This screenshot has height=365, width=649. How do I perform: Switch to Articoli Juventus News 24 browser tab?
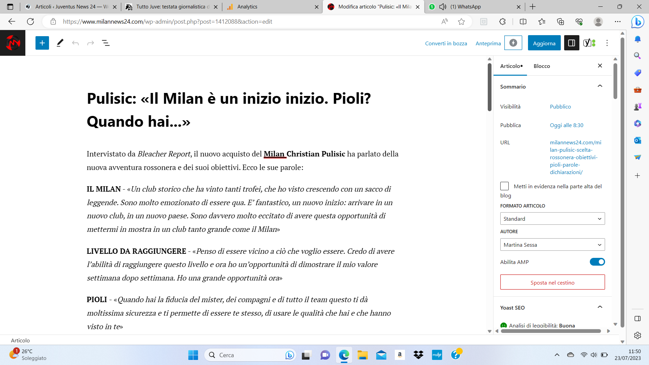click(71, 7)
